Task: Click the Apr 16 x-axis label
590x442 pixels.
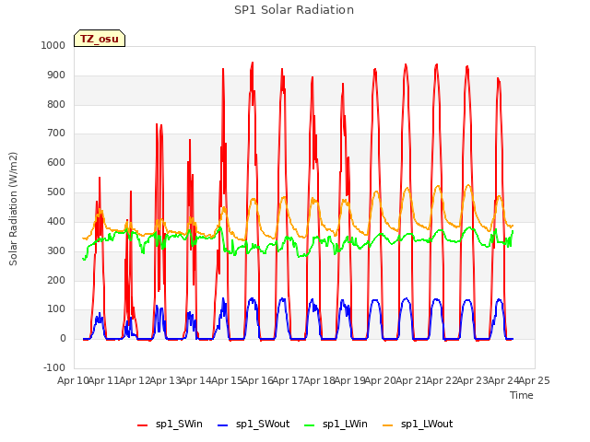Action: 257,380
